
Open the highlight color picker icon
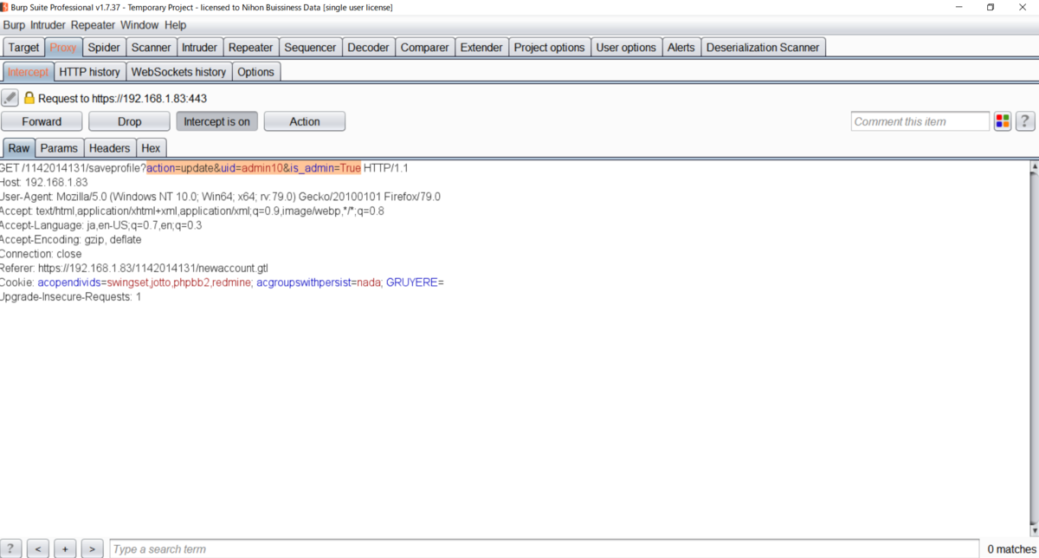[x=1003, y=121]
